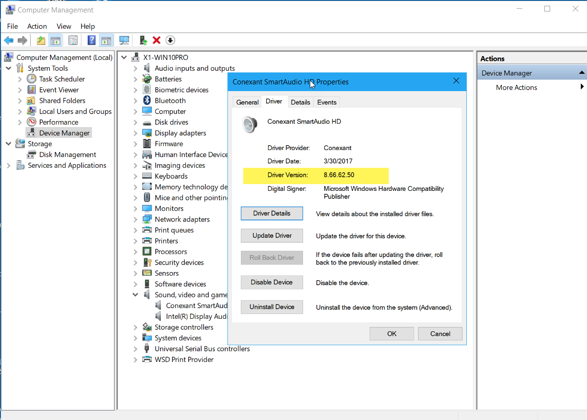Click speaker icon in Conexant properties dialog
587x420 pixels.
249,124
